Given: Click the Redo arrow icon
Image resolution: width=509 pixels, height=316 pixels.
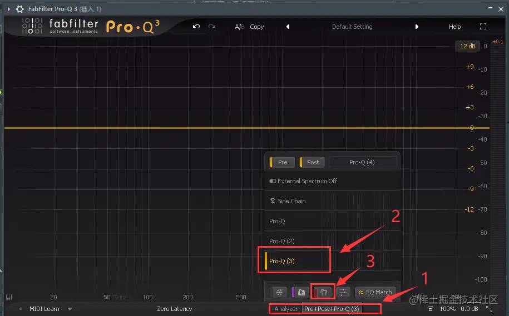Looking at the screenshot, I should [x=212, y=27].
